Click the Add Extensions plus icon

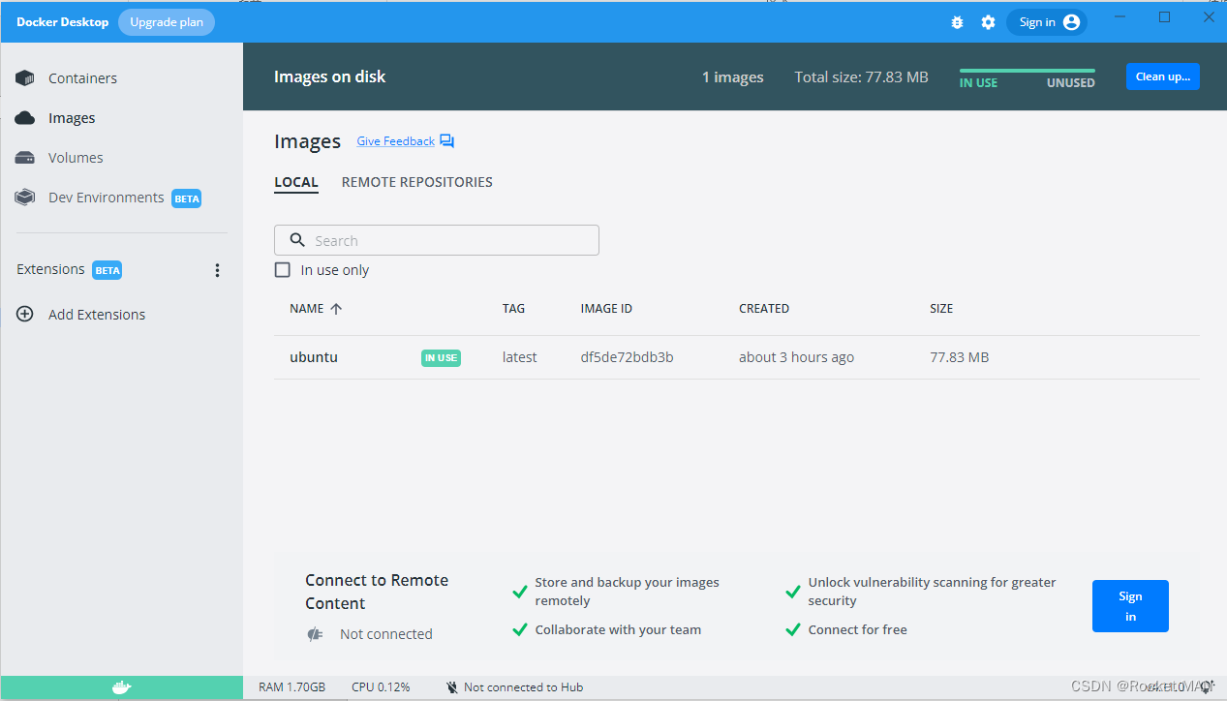pos(24,314)
